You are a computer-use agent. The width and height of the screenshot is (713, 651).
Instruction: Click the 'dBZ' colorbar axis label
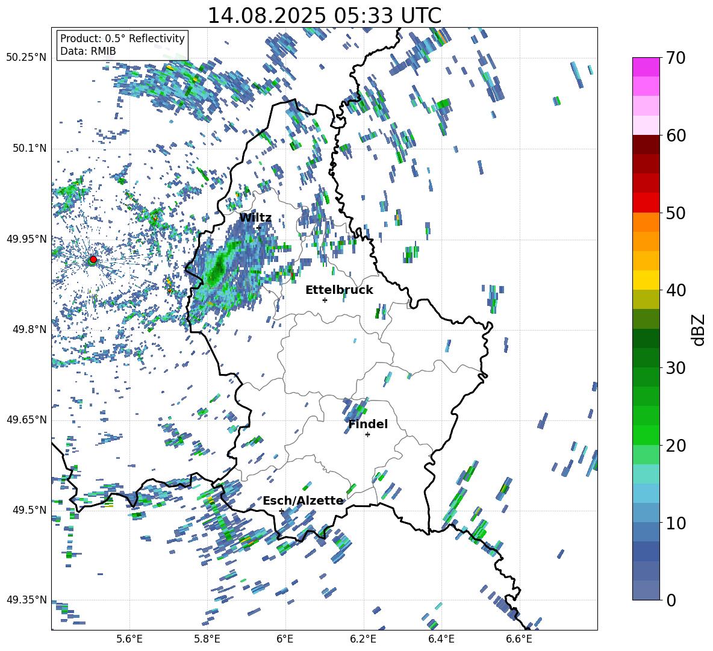pos(699,329)
